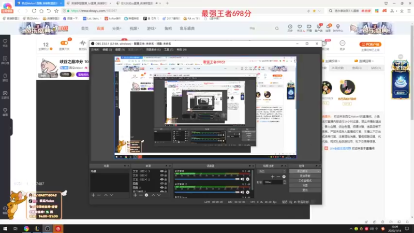Viewport: 414px width, 233px height.
Task: Toggle lock on 文本 (GDI+) 2 source
Action: click(166, 179)
